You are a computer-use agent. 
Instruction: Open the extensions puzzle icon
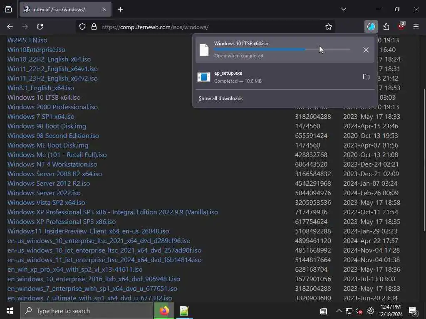[x=386, y=27]
